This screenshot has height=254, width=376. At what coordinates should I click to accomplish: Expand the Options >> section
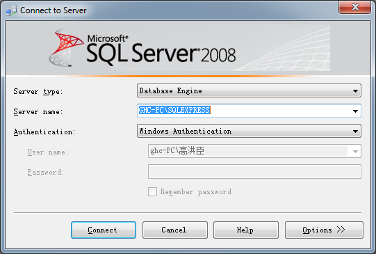point(324,230)
